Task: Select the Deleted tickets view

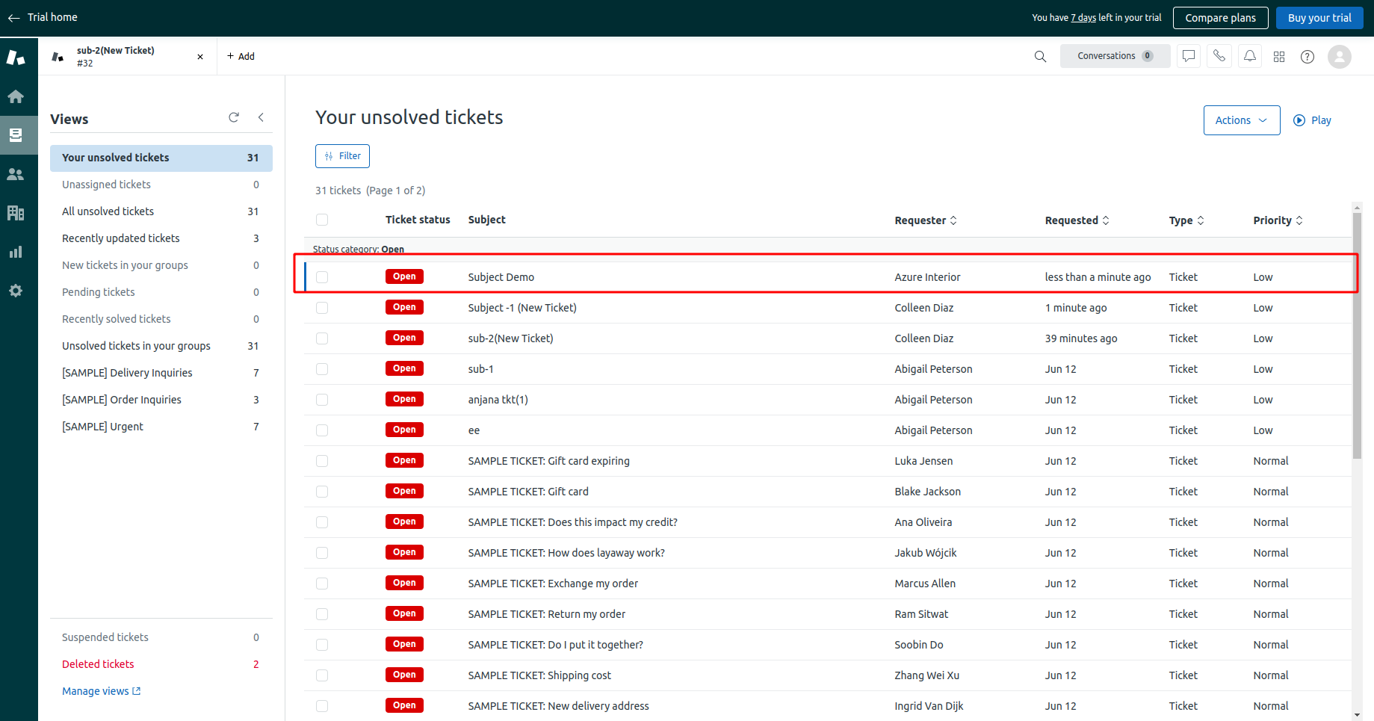Action: tap(98, 664)
